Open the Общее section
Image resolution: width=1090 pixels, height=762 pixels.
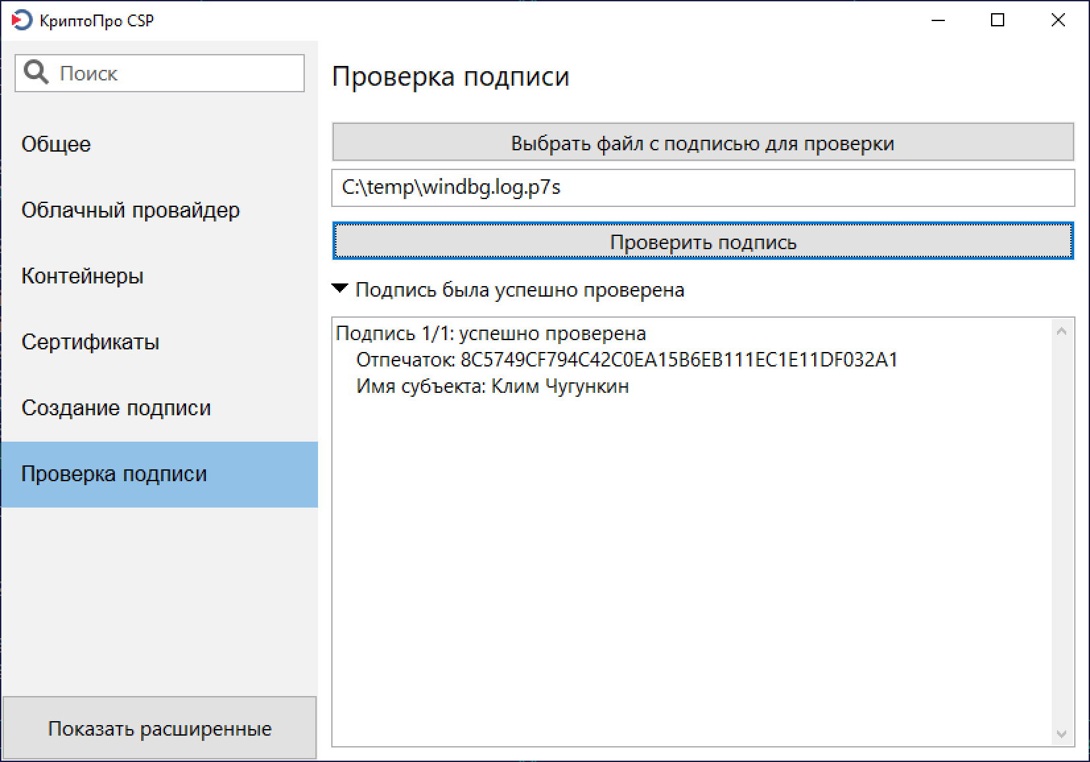coord(56,144)
